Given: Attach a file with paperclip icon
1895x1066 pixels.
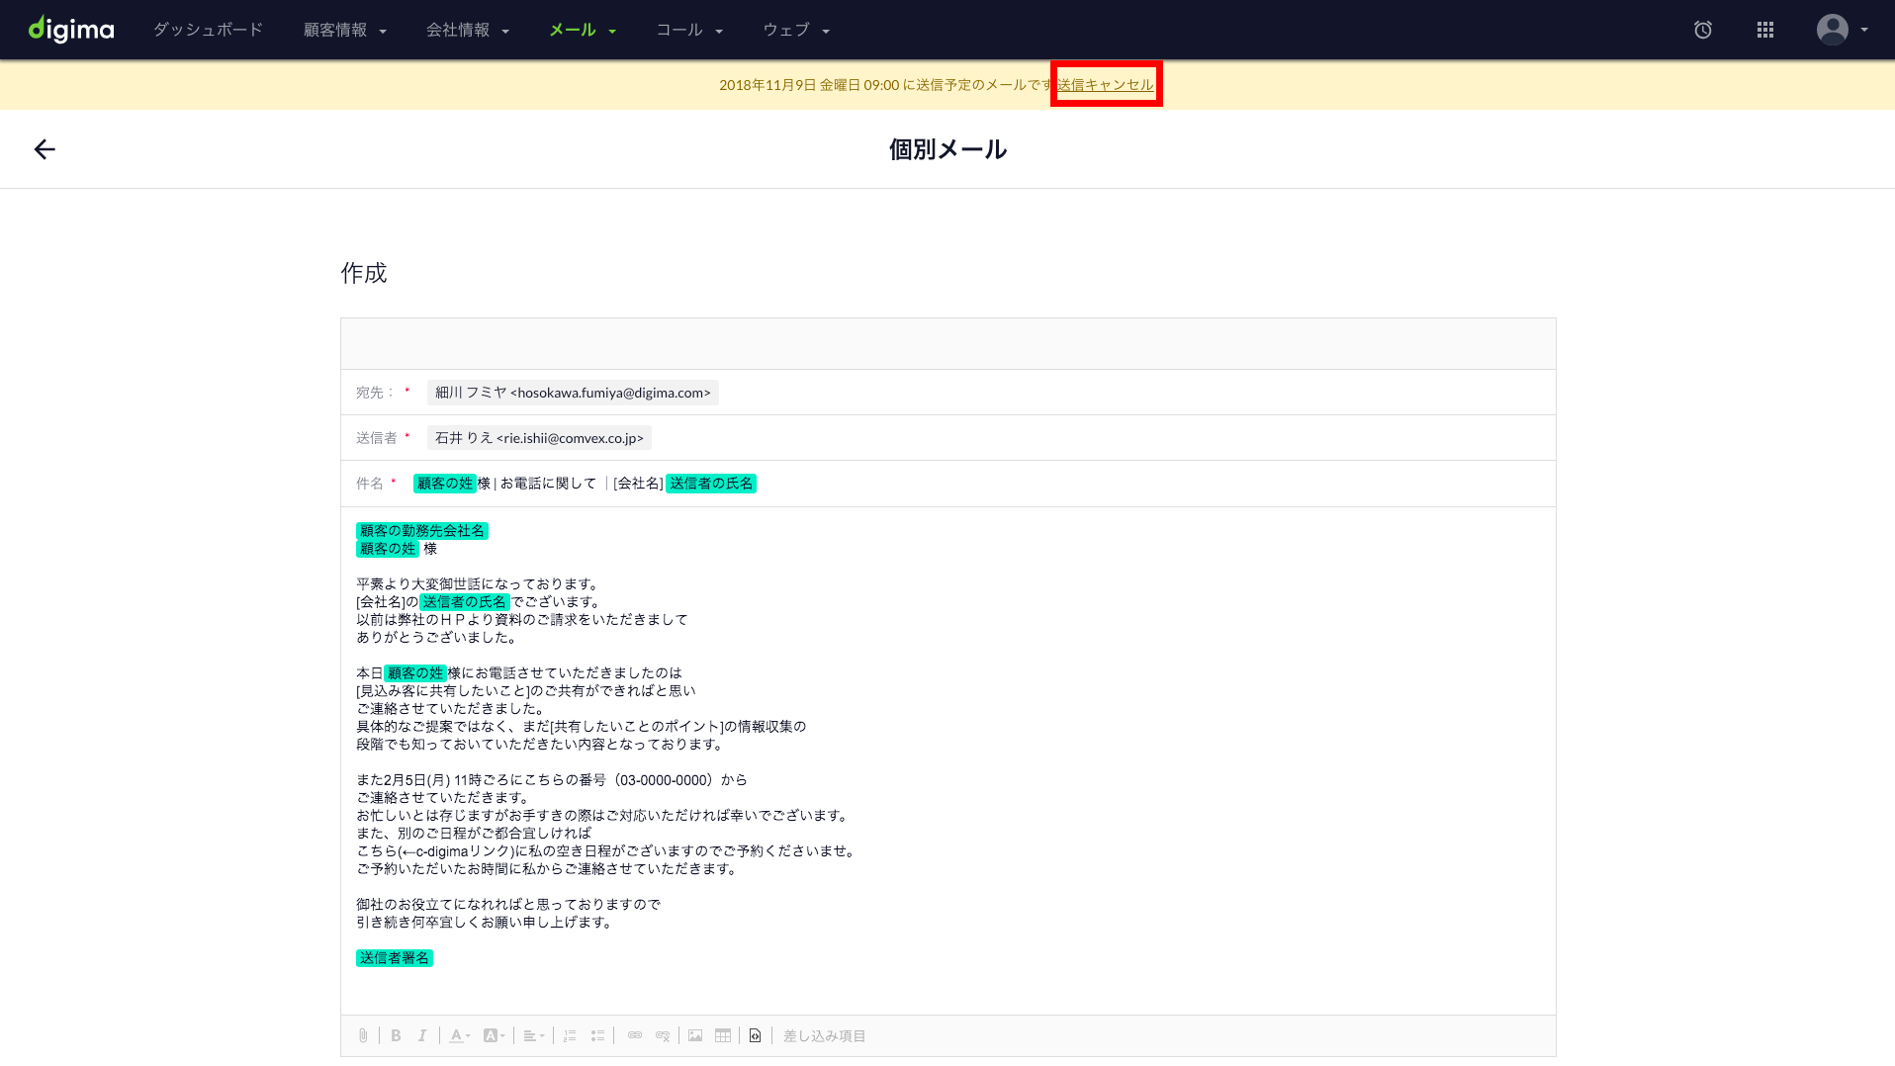Looking at the screenshot, I should 363,1035.
